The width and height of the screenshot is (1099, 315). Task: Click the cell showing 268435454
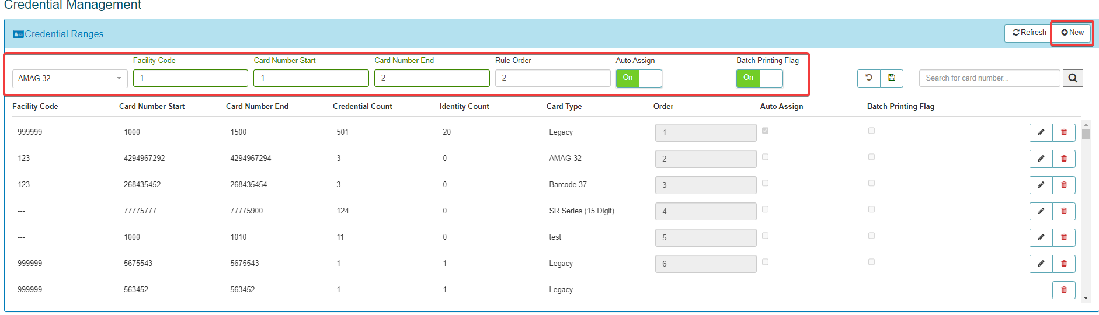coord(249,185)
